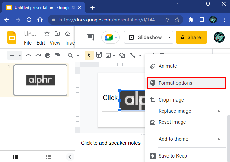Select the Line tool

click(x=133, y=55)
